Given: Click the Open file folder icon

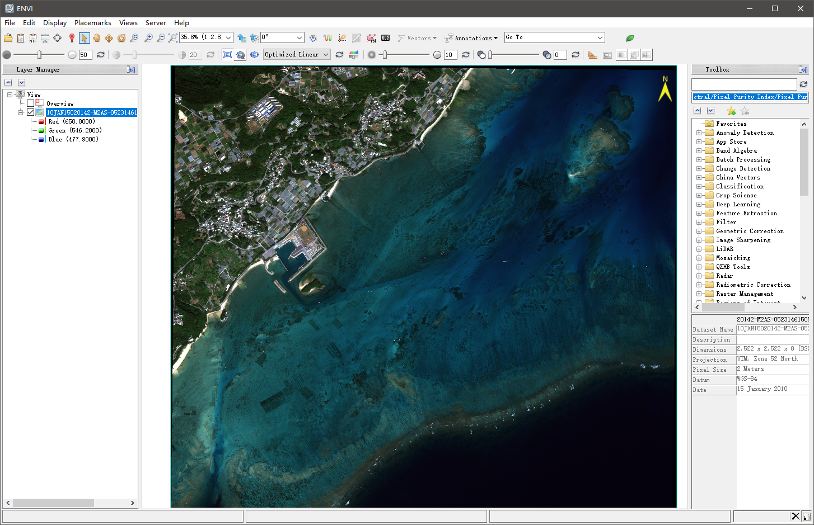Looking at the screenshot, I should (x=8, y=38).
